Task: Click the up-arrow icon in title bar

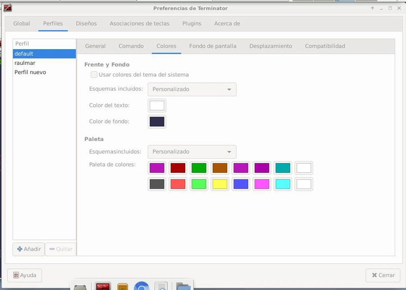Action: coord(373,8)
